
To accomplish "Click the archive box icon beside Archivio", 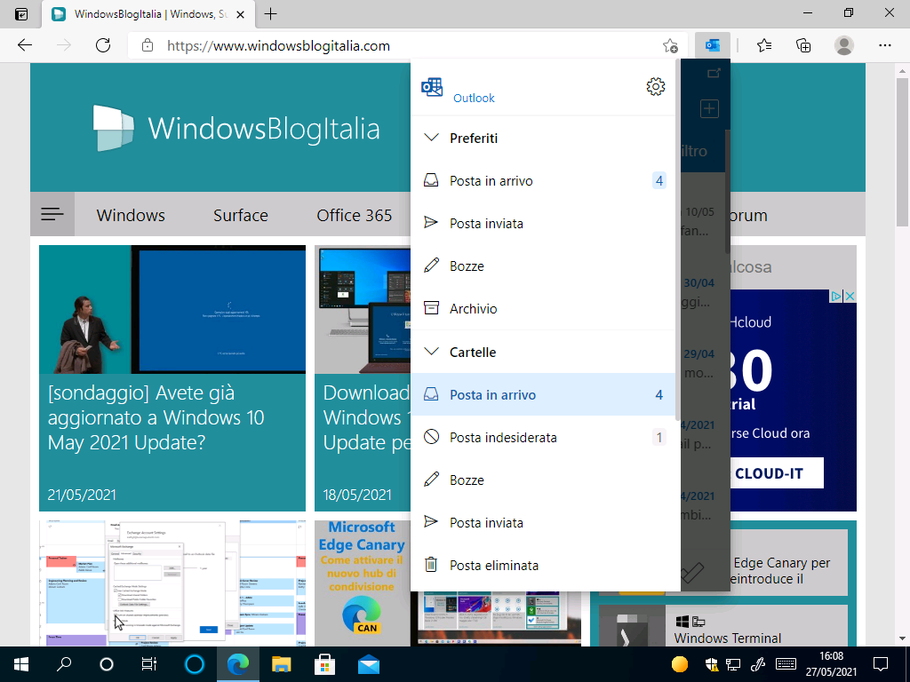I will [x=431, y=308].
